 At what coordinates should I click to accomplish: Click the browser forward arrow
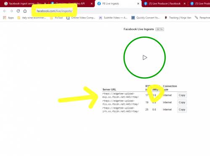click(11, 11)
